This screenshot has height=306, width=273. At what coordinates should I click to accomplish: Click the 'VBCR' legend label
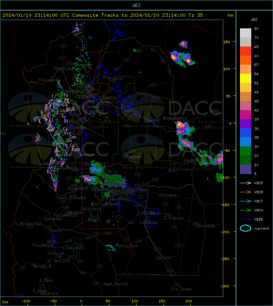click(x=258, y=192)
